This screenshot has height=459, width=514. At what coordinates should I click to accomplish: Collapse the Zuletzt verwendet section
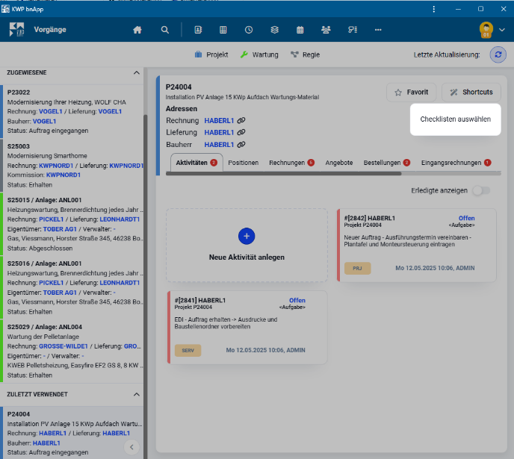click(136, 394)
